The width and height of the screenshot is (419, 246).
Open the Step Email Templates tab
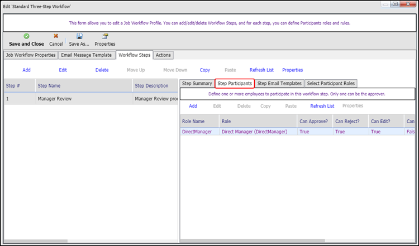click(279, 84)
